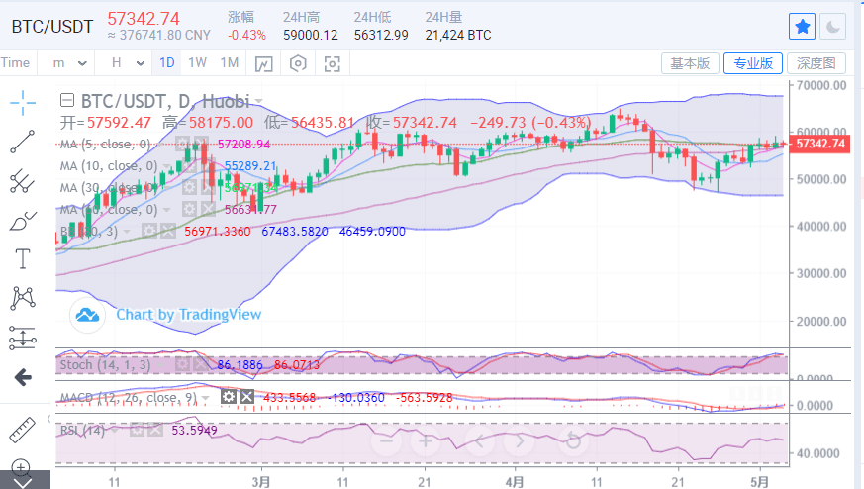The image size is (864, 489).
Task: Open chart settings hexagon icon
Action: point(298,64)
